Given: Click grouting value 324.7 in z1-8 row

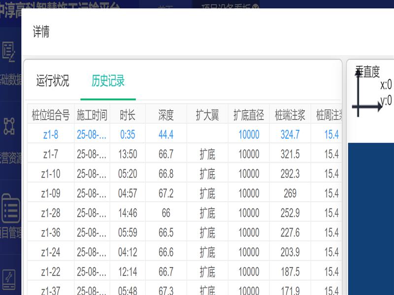Looking at the screenshot, I should 290,135.
